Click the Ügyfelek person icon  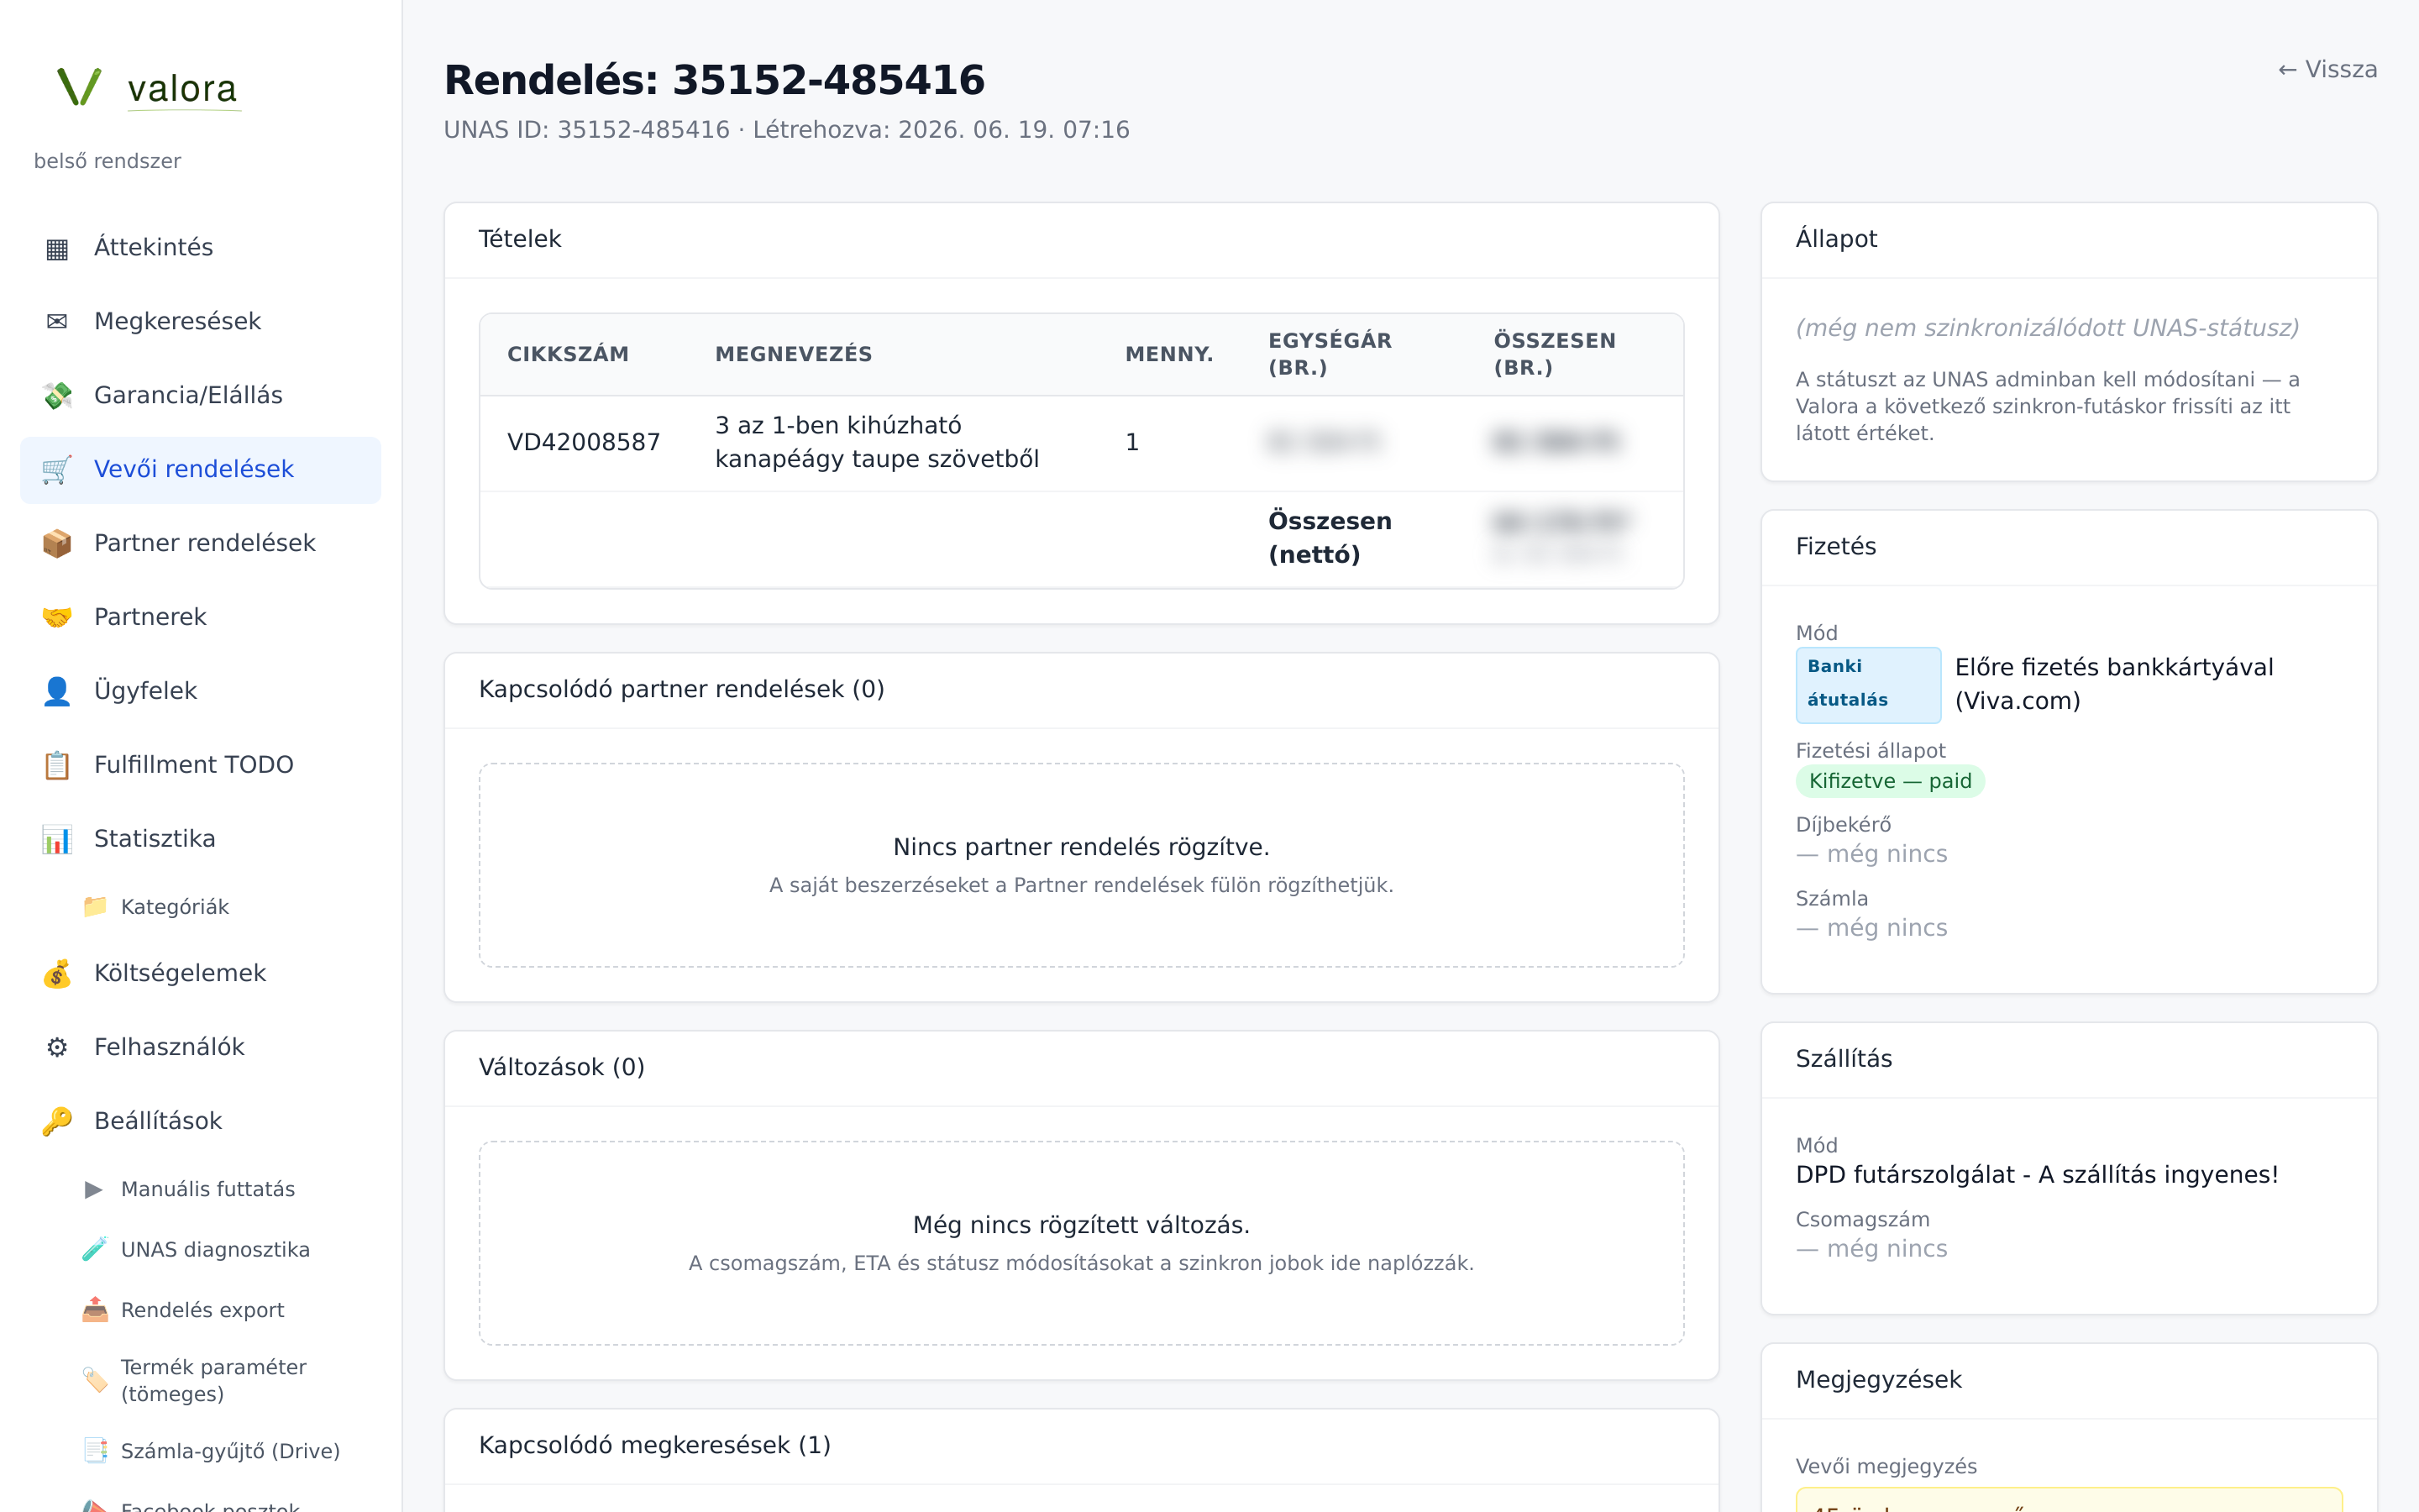[x=57, y=691]
